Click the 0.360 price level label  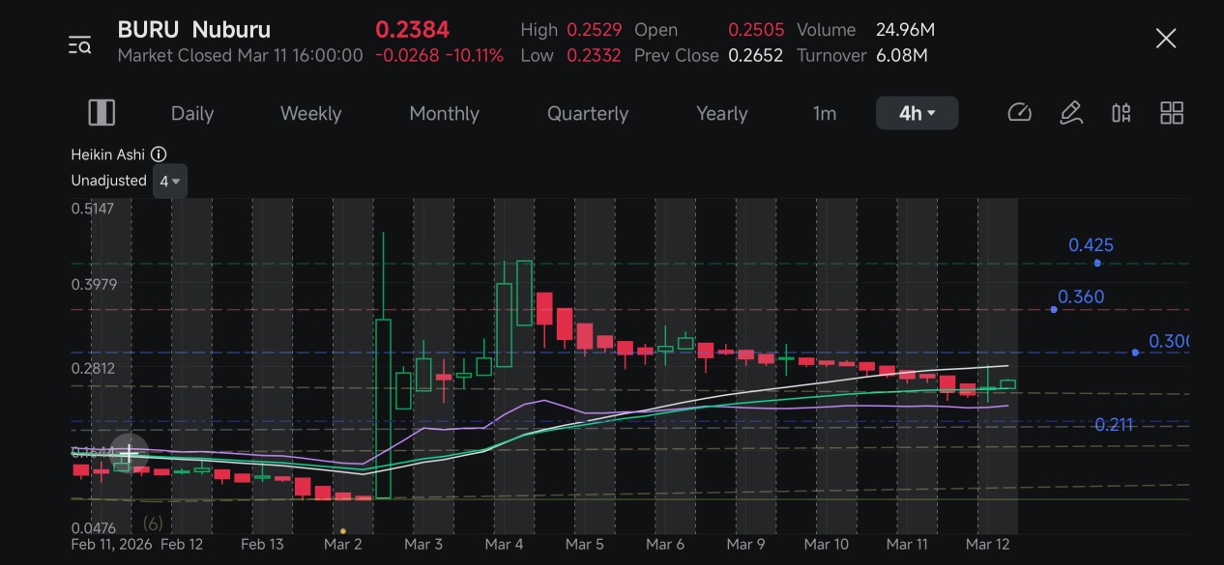[x=1081, y=297]
